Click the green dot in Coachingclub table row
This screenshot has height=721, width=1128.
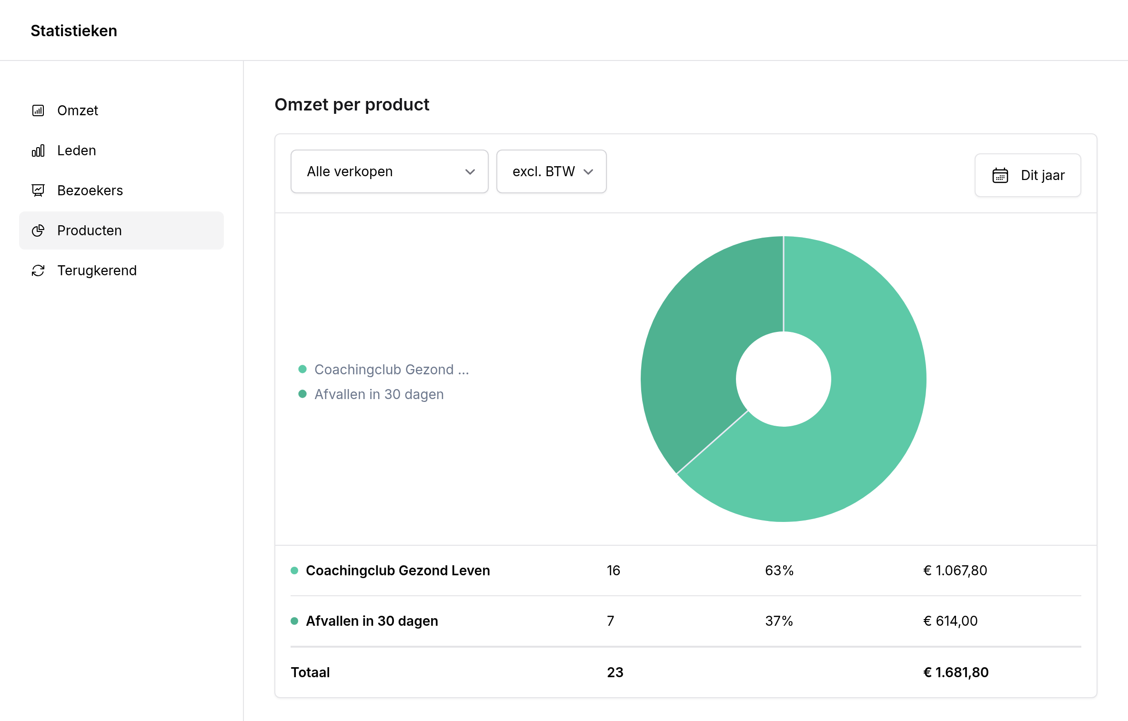point(294,571)
